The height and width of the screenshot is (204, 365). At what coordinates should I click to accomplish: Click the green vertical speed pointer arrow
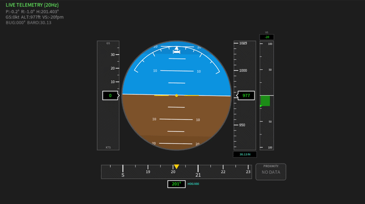(x=261, y=106)
